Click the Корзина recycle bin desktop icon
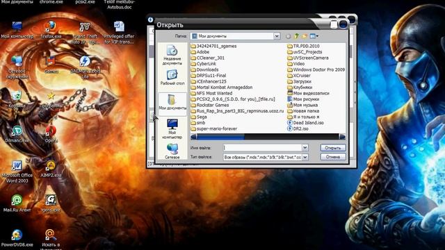Screen dimensions: 445x250 point(17,99)
